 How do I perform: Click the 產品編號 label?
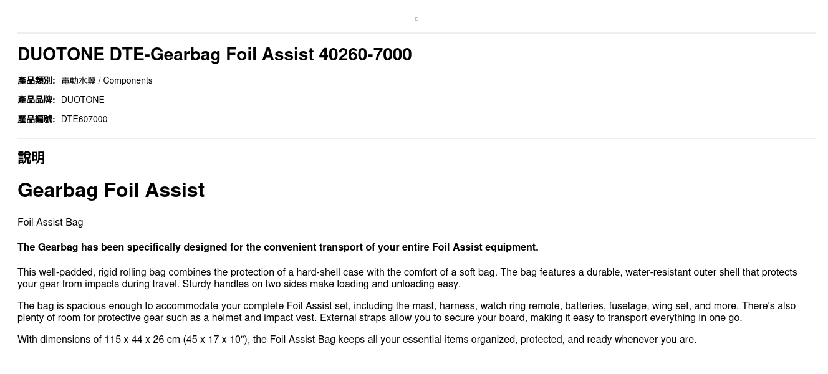(36, 119)
